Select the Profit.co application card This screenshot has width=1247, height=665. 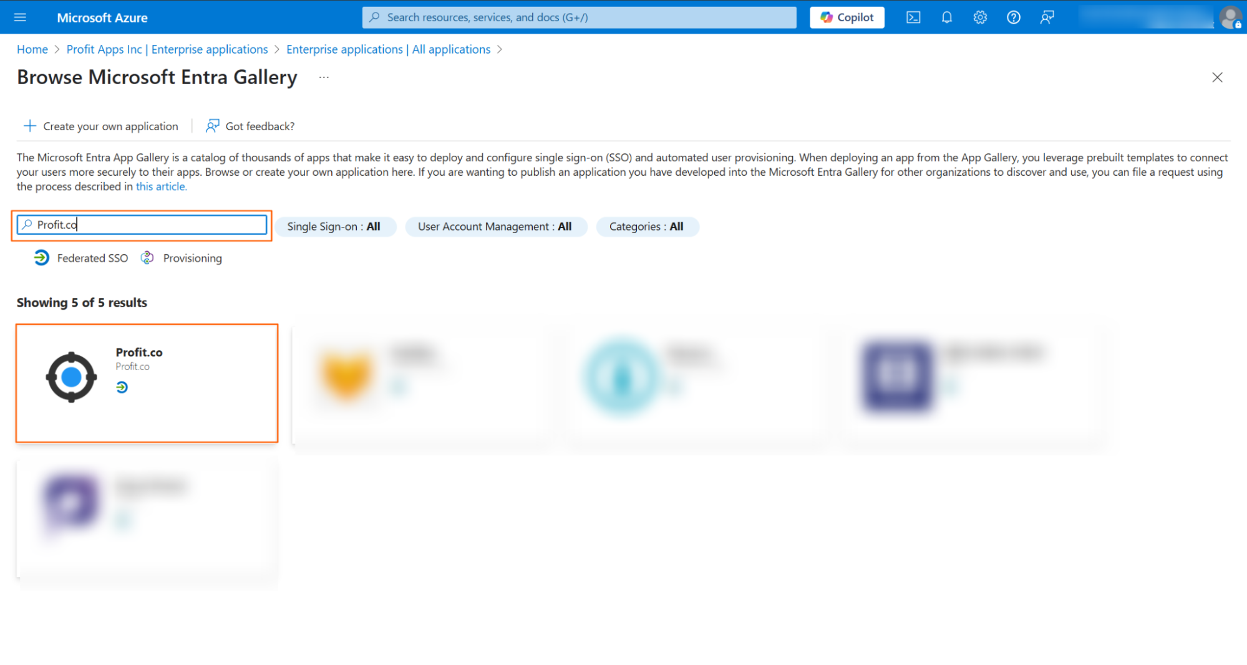click(x=147, y=383)
